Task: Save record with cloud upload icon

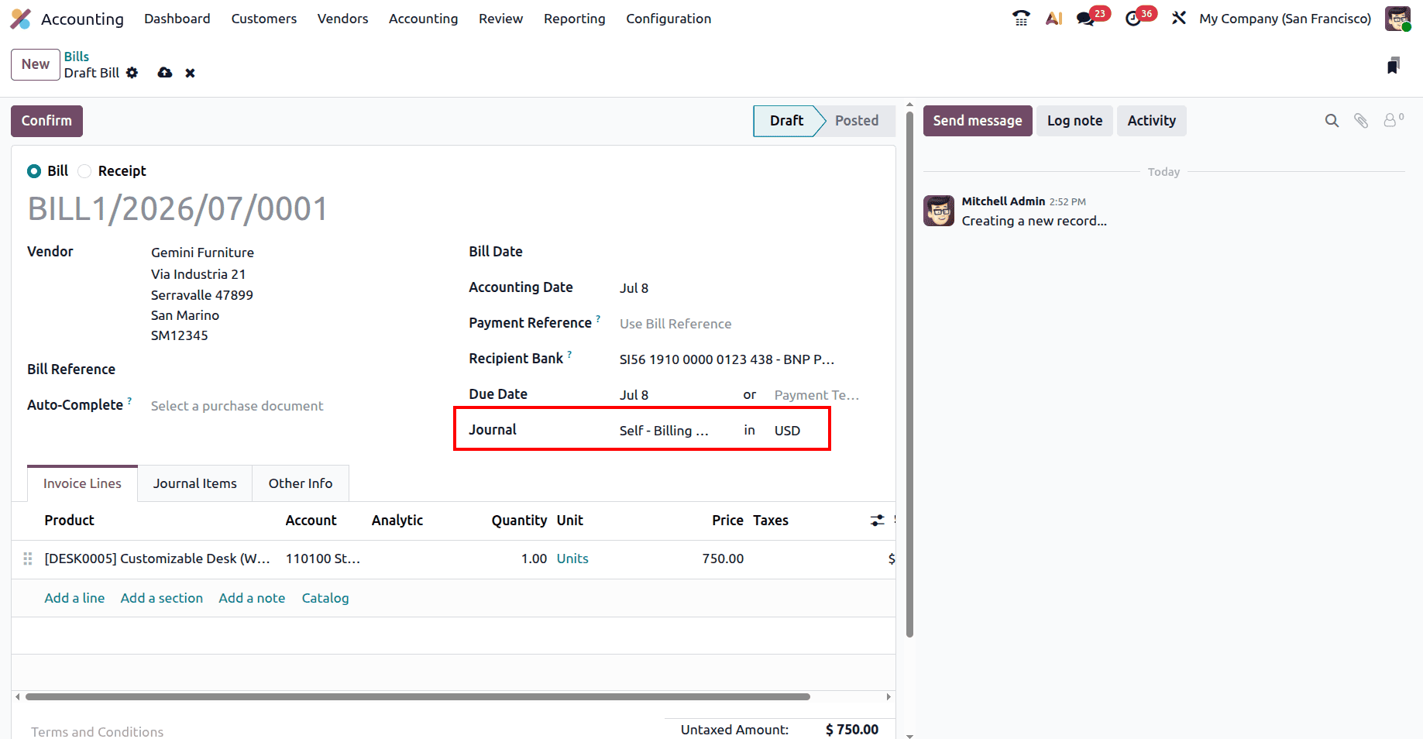Action: [164, 73]
